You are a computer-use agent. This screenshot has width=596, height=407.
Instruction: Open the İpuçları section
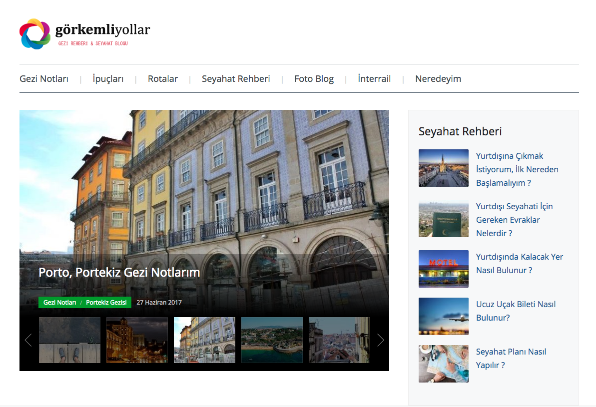(x=108, y=78)
